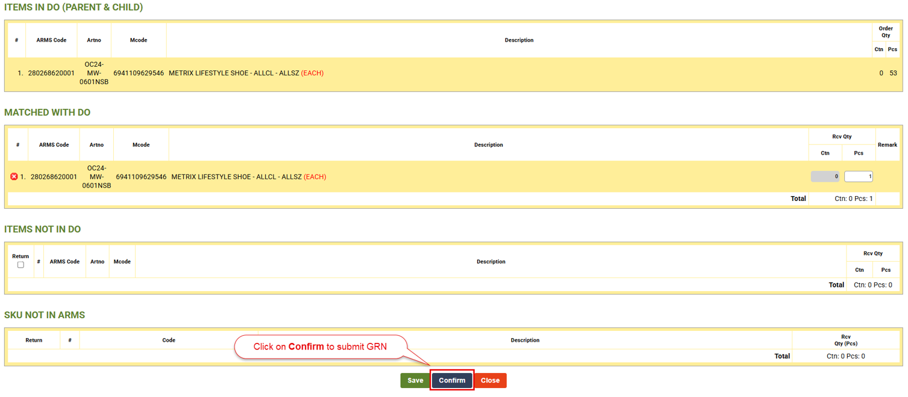This screenshot has width=908, height=397.
Task: Tick the Return checkbox in Items Not In DO
Action: pyautogui.click(x=20, y=265)
